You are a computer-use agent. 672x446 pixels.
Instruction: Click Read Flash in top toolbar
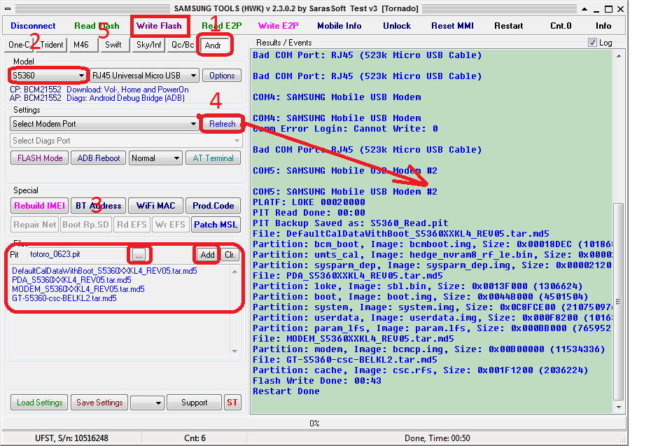click(97, 26)
